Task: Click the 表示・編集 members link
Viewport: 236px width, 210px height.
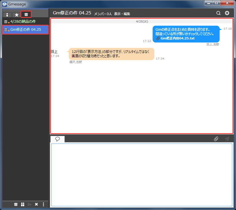Action: [122, 14]
